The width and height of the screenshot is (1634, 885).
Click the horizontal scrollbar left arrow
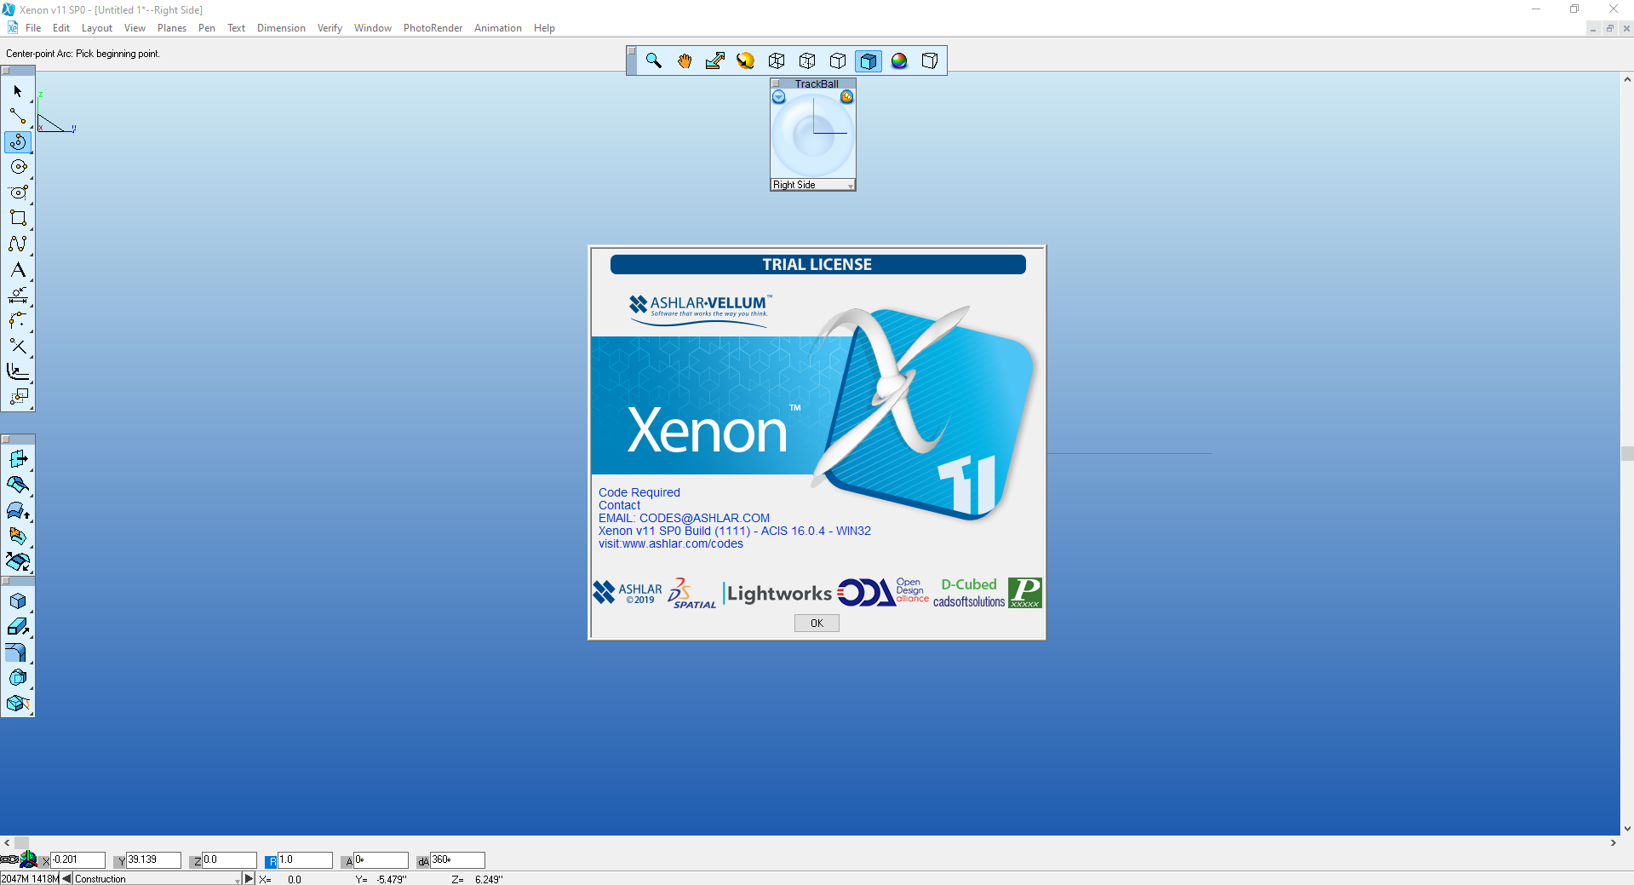pyautogui.click(x=7, y=842)
